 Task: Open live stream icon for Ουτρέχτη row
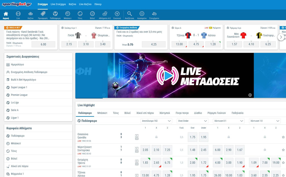[137, 161]
